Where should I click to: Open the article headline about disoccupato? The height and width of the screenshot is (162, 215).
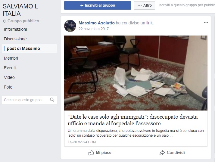coord(132,120)
